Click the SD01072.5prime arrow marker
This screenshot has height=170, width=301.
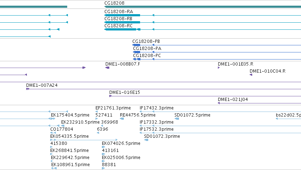(177, 119)
